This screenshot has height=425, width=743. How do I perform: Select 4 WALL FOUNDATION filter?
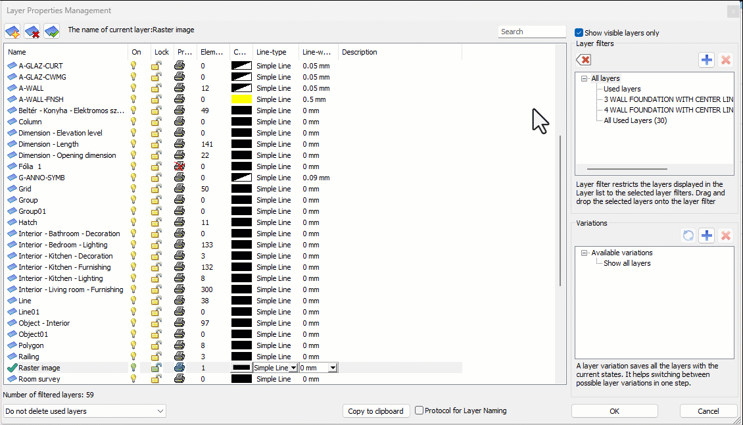668,110
